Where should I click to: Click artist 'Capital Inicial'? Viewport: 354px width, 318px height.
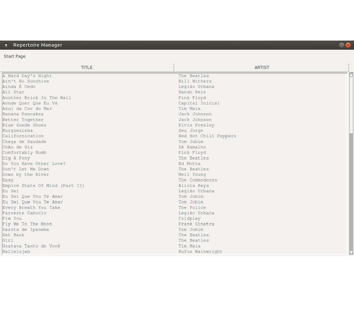pos(199,103)
